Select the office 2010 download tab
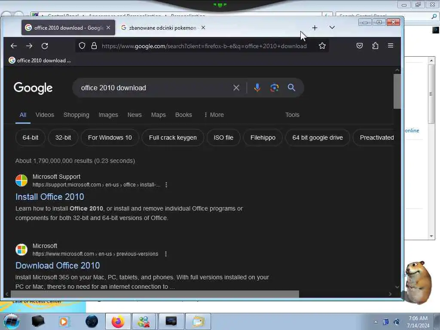Image resolution: width=440 pixels, height=330 pixels. point(68,27)
